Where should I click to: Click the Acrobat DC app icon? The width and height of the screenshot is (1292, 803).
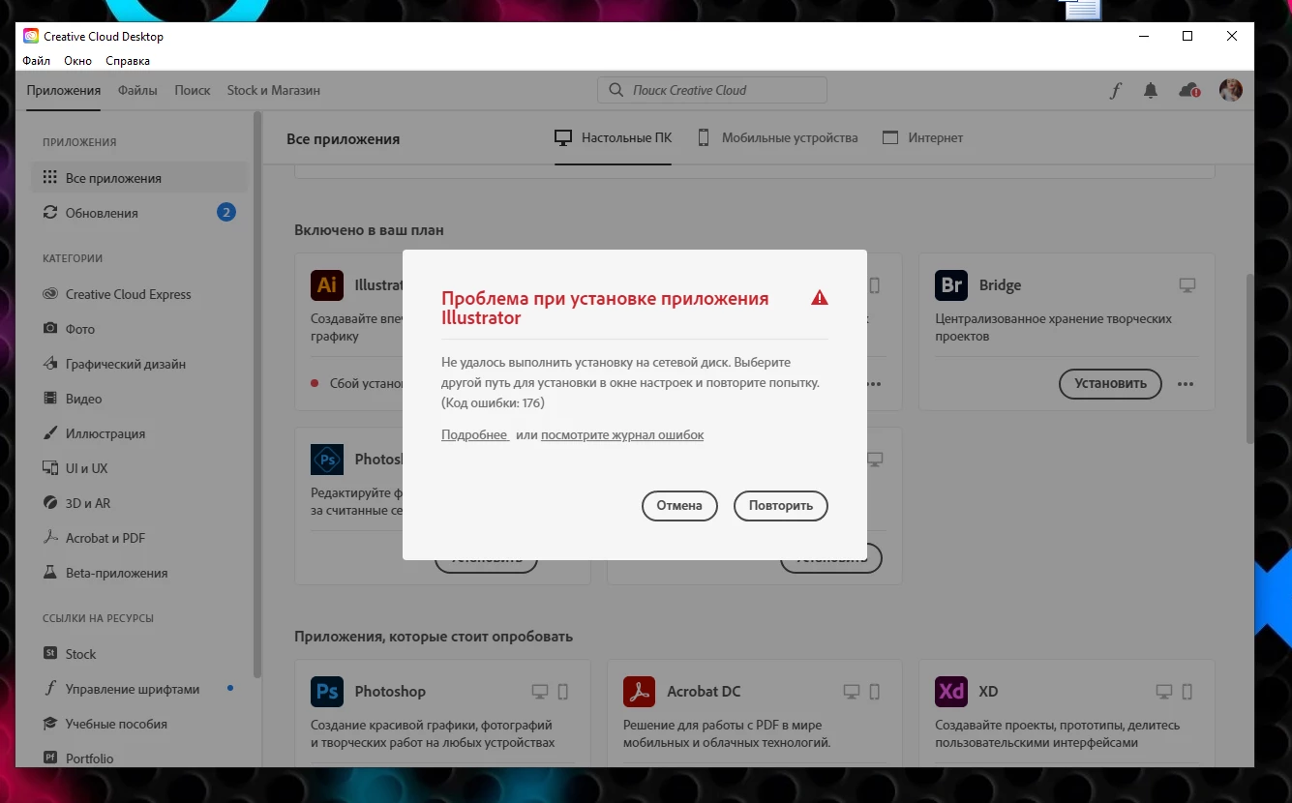click(639, 692)
